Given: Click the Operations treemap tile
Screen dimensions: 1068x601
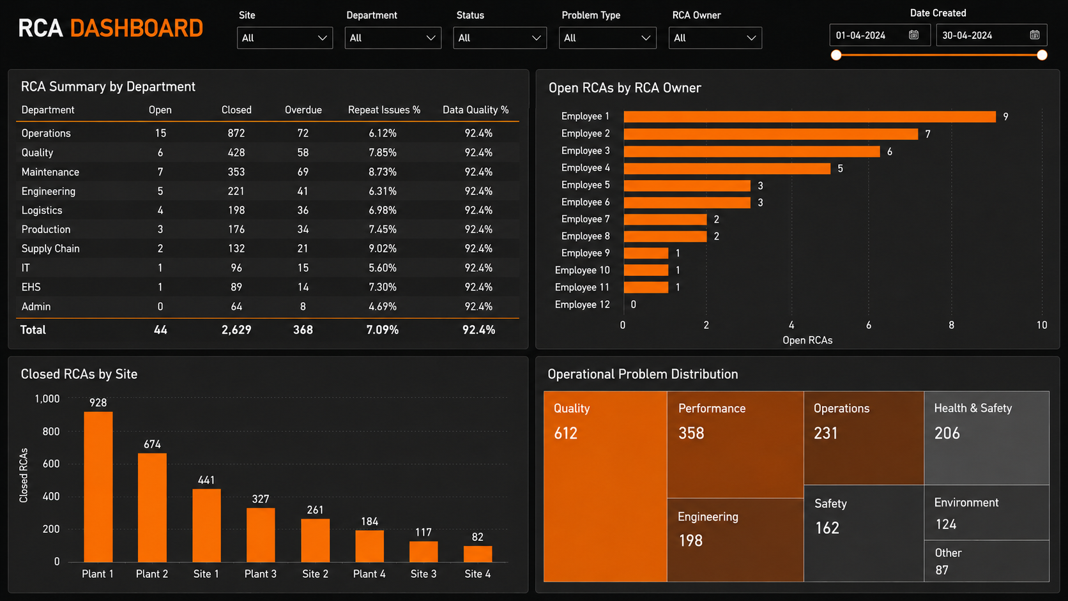Looking at the screenshot, I should point(864,438).
